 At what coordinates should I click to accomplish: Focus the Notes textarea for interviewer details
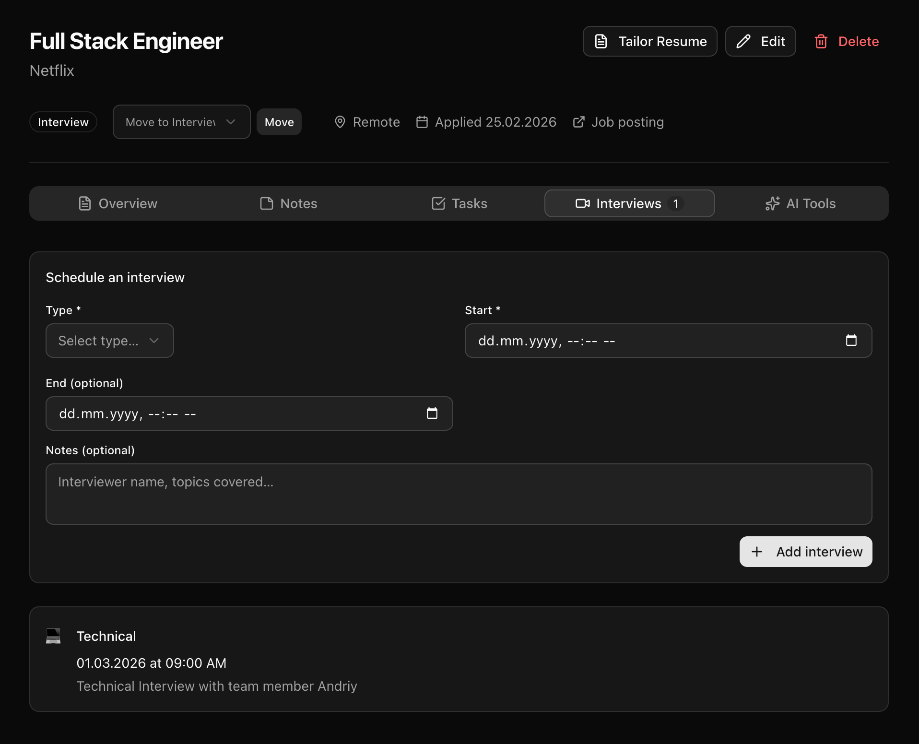tap(459, 494)
